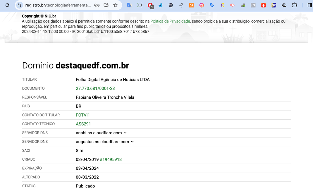Click the install app icon in address bar
The height and width of the screenshot is (196, 313).
tap(106, 5)
